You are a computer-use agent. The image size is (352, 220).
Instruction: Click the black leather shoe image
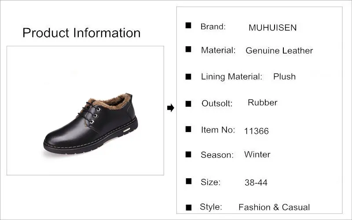pos(91,124)
